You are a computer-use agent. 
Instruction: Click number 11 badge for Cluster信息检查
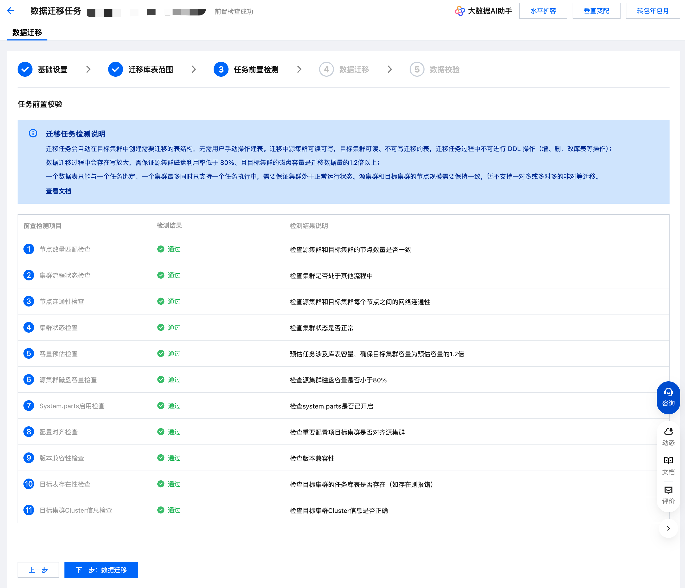[29, 510]
